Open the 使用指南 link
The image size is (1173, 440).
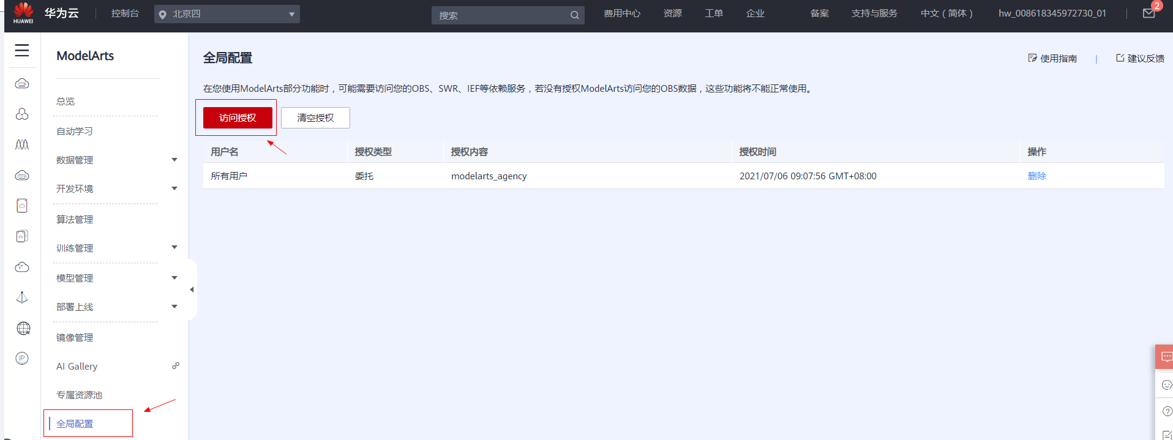point(1052,58)
